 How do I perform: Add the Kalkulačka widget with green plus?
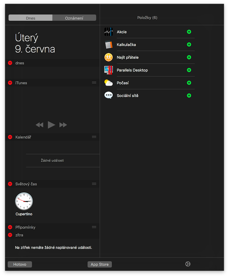189,45
